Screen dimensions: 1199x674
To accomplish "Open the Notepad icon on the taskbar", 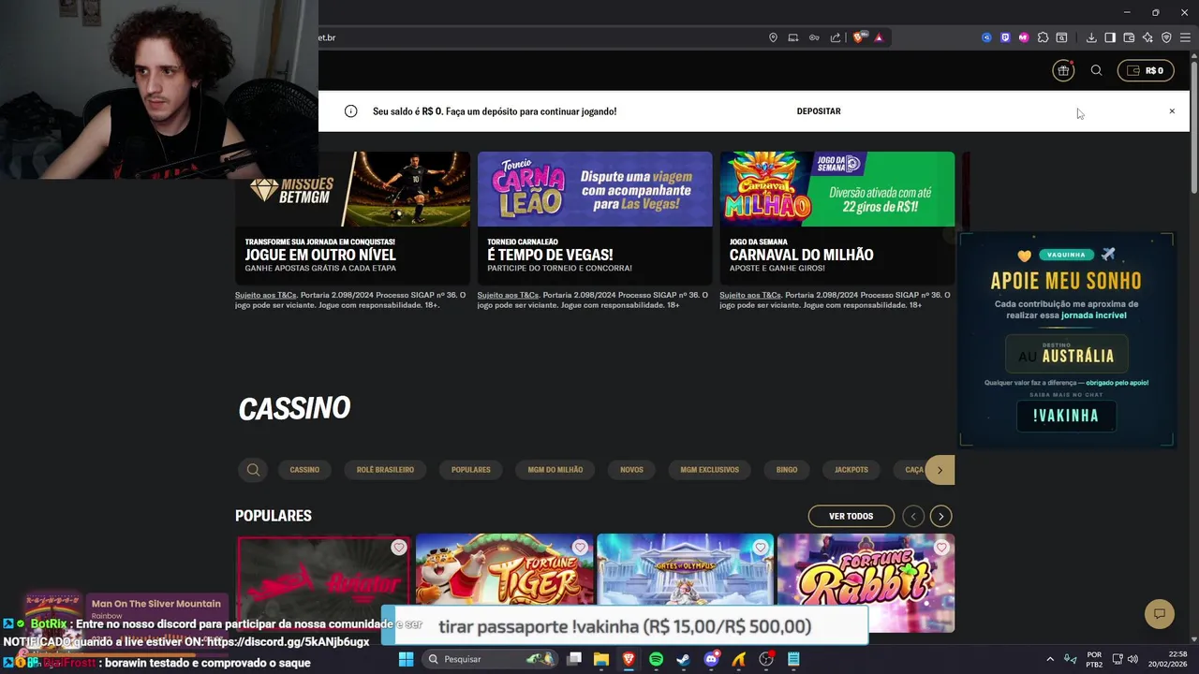I will click(793, 659).
